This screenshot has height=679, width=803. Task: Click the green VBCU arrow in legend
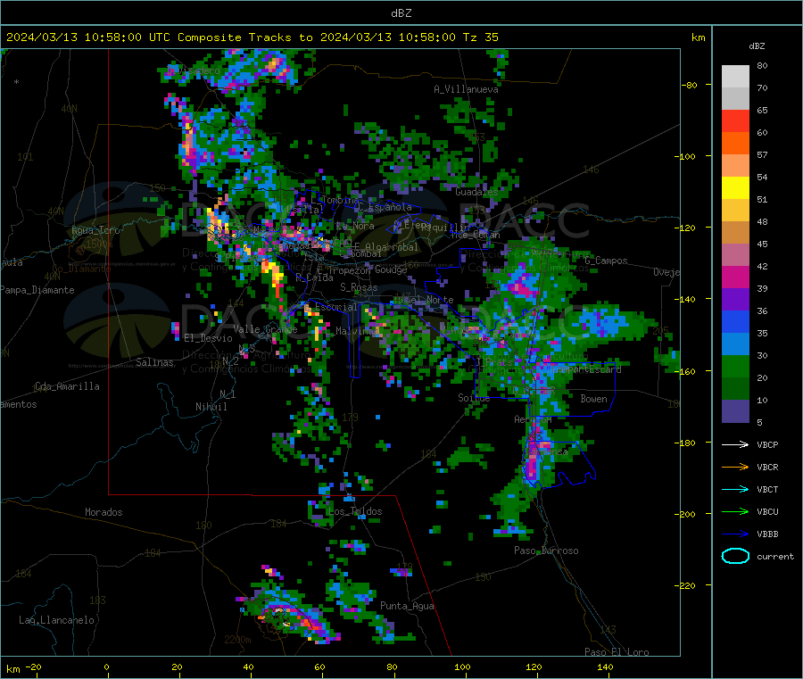pos(735,511)
